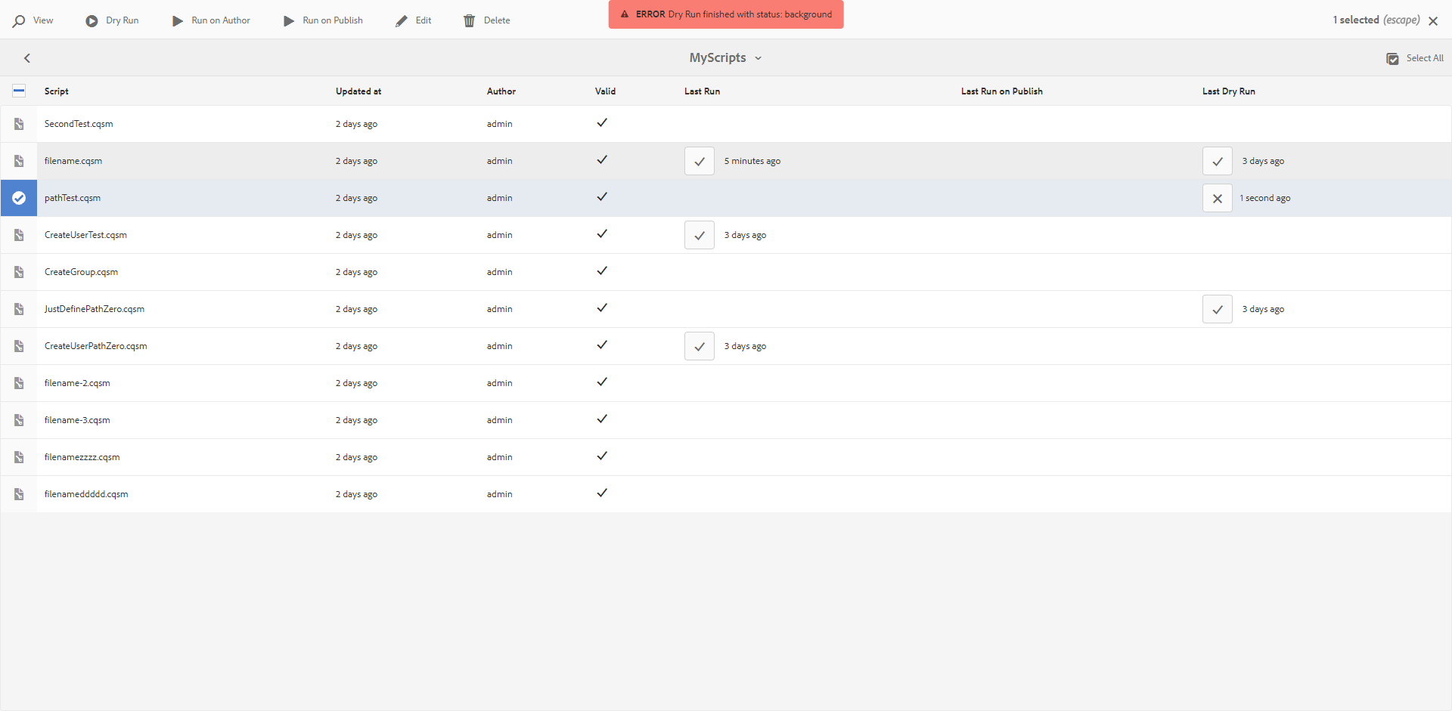This screenshot has width=1452, height=711.
Task: Select the Run on Author play icon
Action: pyautogui.click(x=177, y=20)
